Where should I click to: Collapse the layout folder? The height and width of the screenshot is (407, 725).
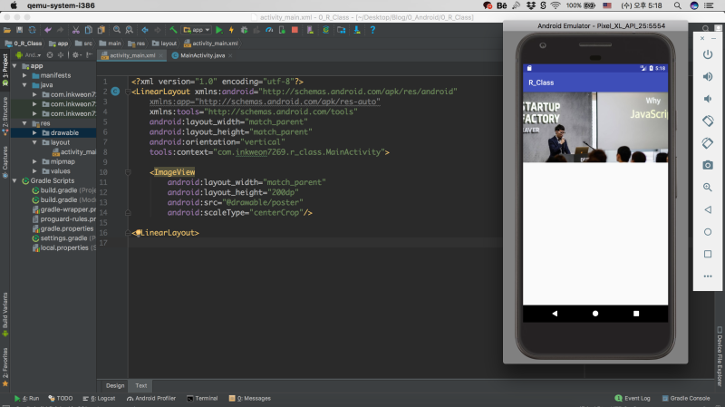(x=34, y=142)
